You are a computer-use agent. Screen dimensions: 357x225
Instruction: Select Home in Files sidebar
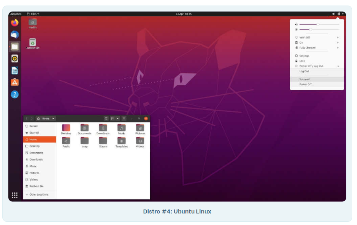(40, 140)
